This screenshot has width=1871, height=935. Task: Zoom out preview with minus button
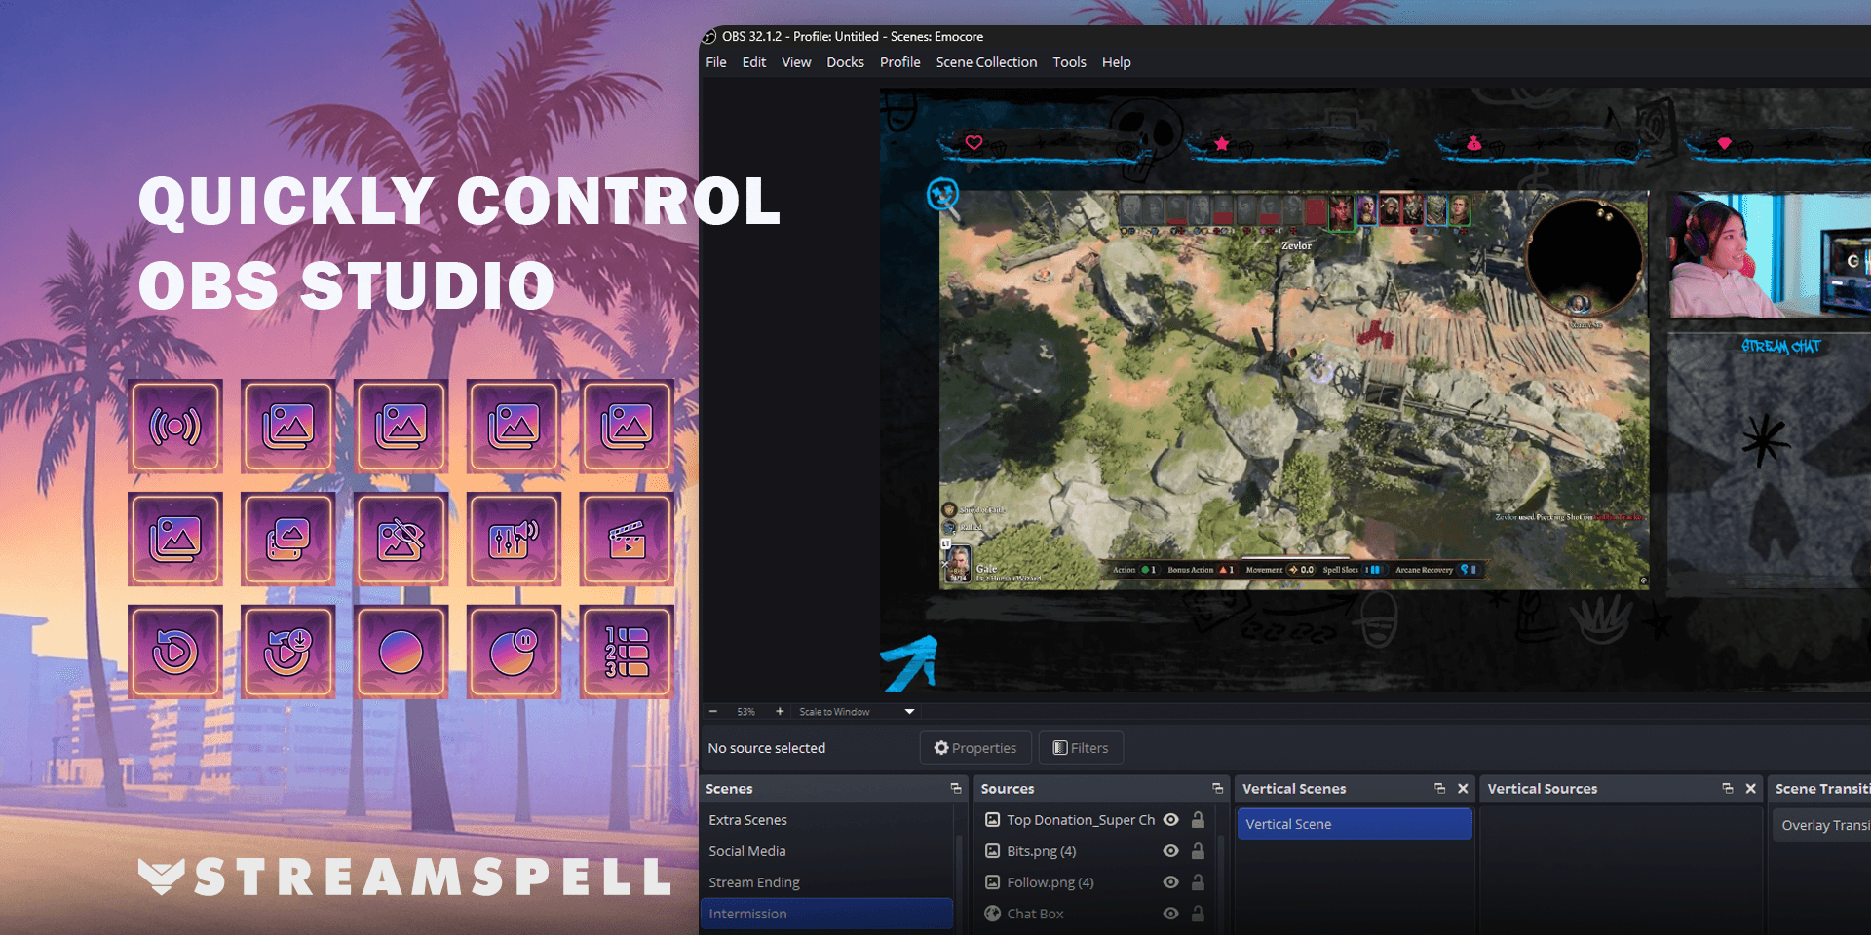click(x=713, y=712)
